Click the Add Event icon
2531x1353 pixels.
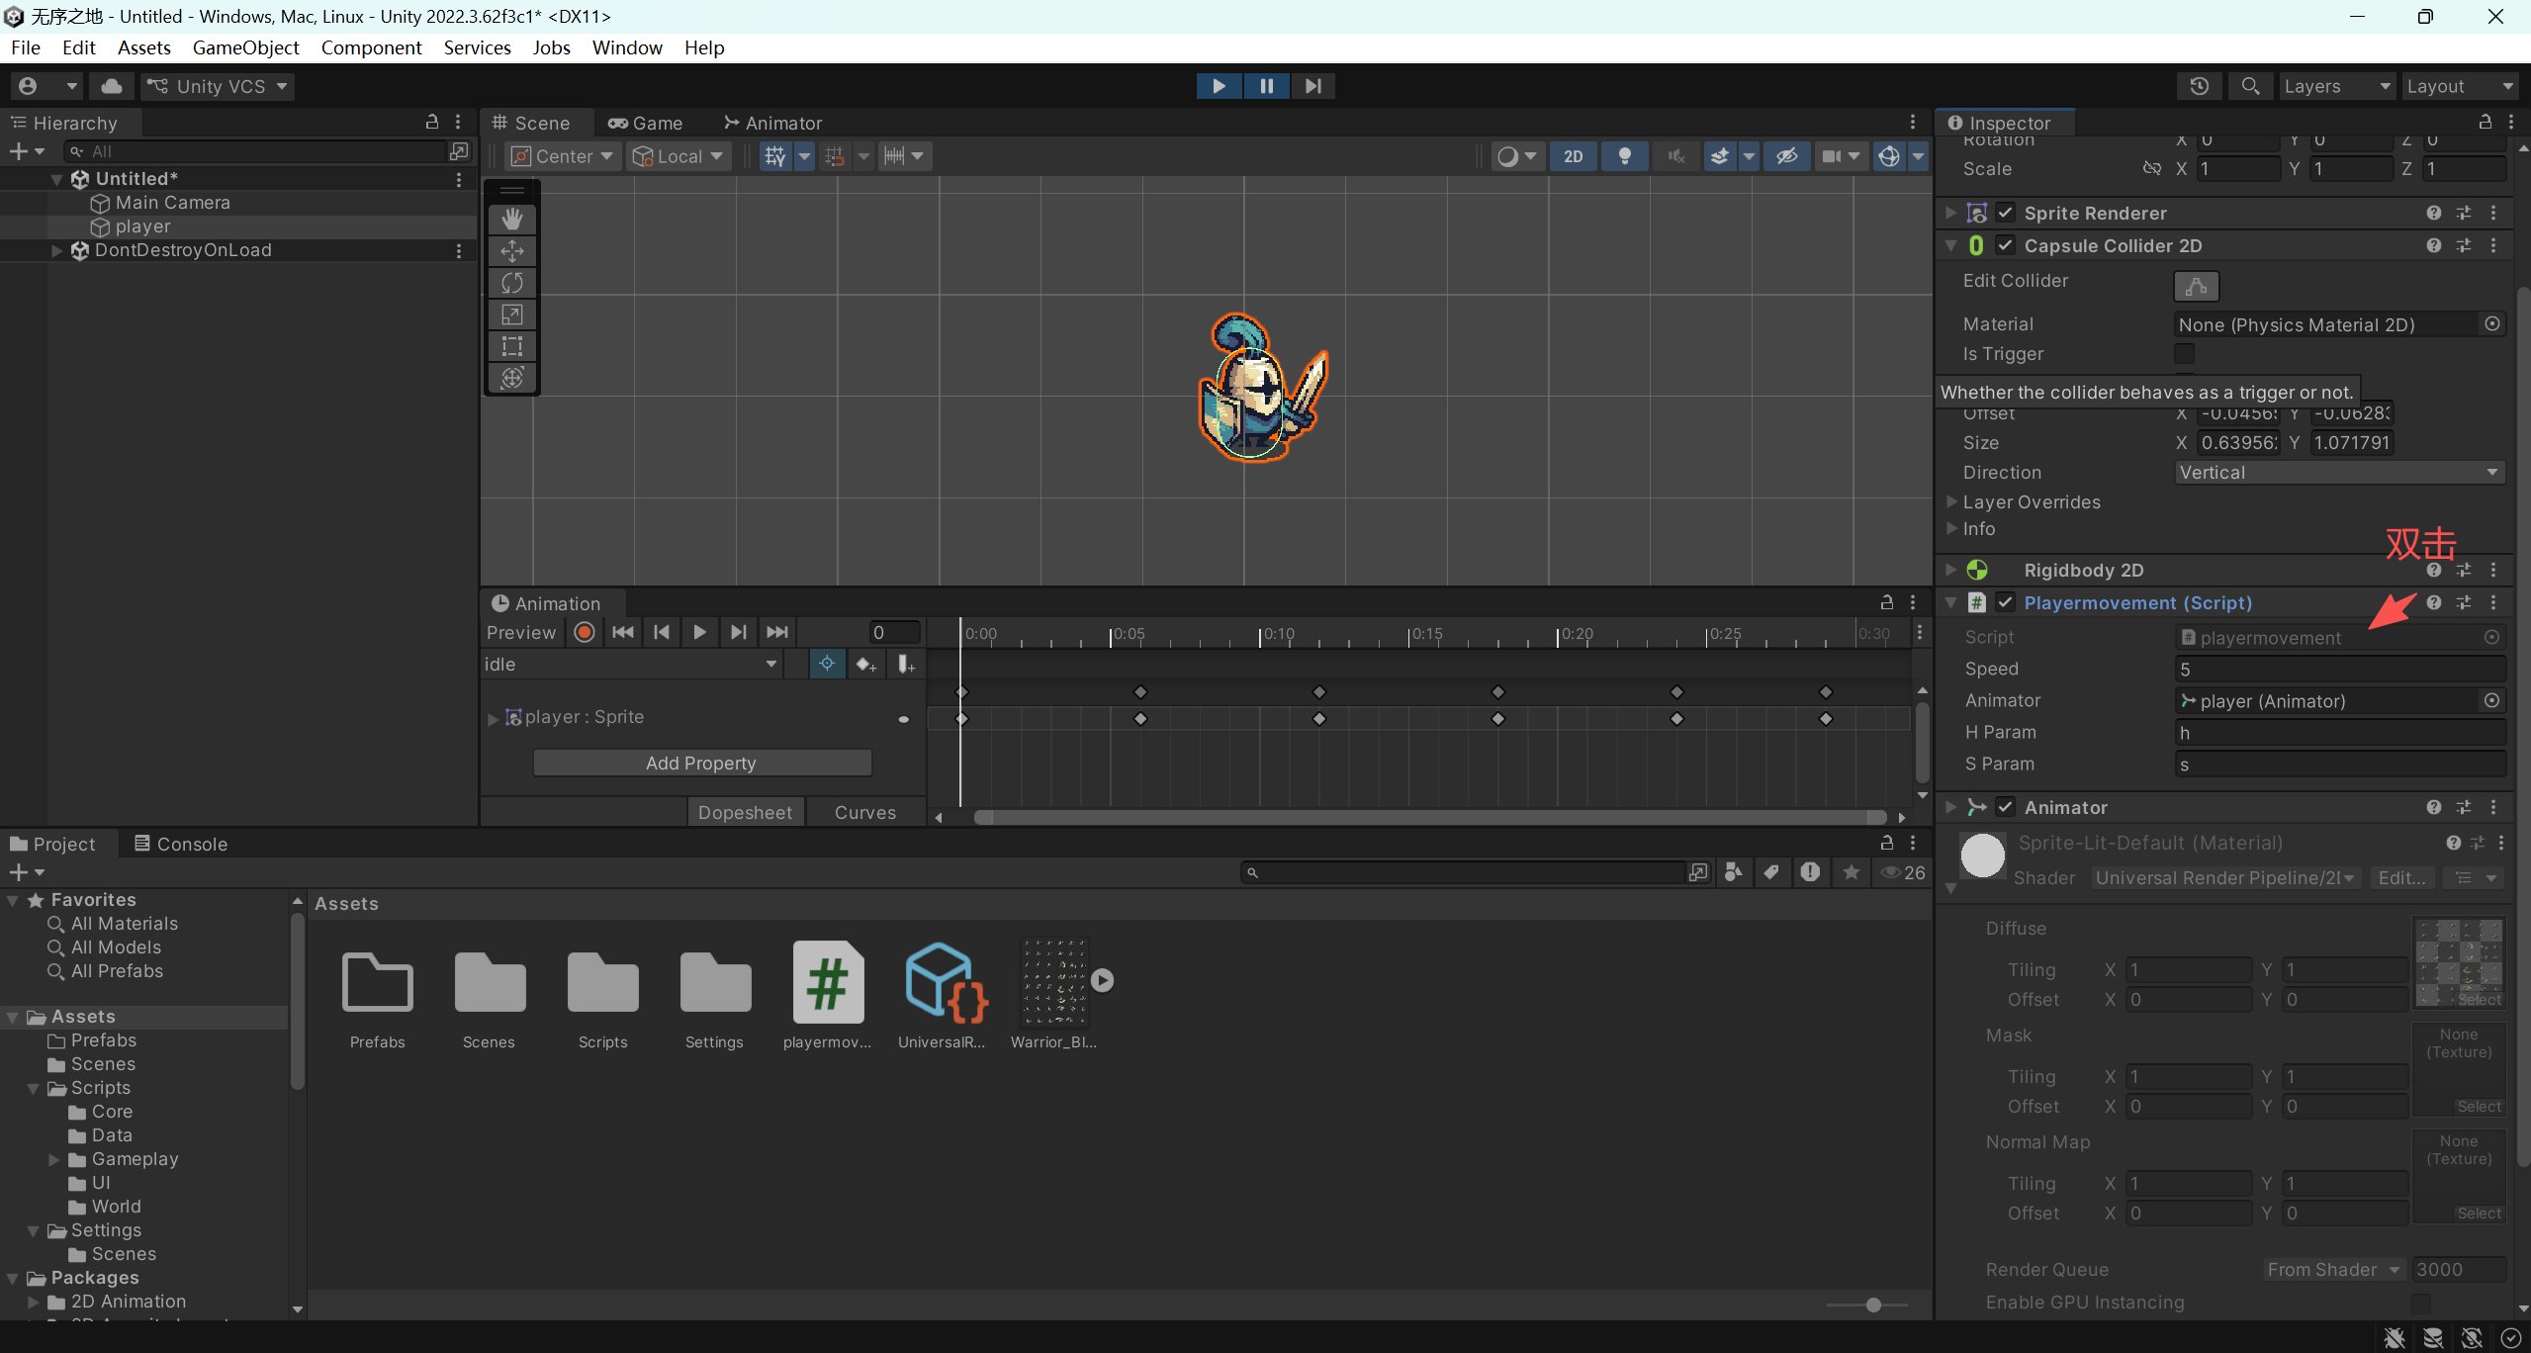pos(906,665)
